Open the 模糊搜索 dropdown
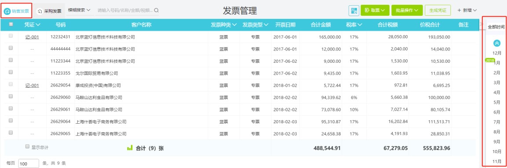507x168 pixels. (x=79, y=11)
